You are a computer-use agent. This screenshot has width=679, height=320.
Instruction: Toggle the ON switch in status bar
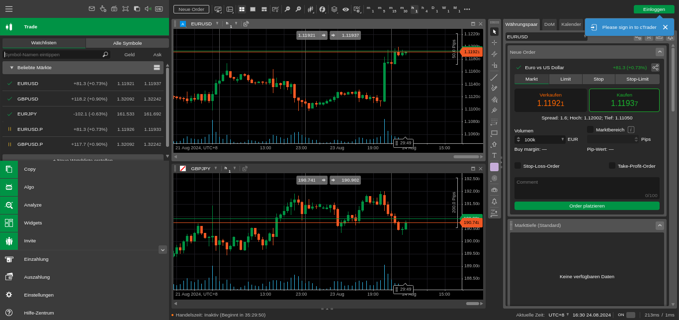tap(630, 315)
